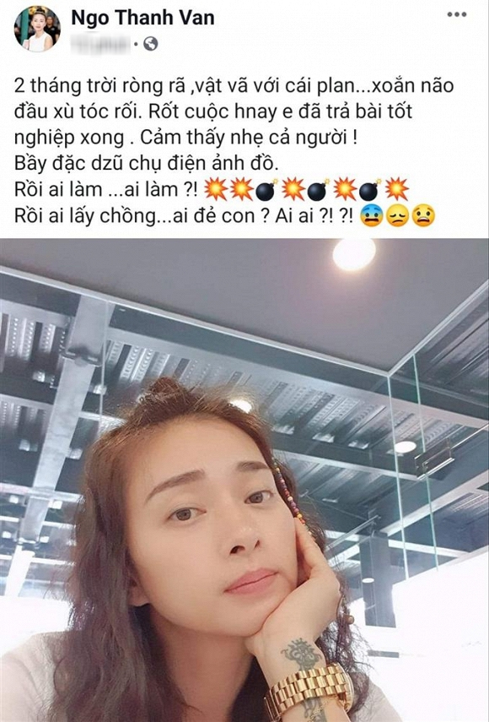Click the first bomb emoji in post

point(266,189)
